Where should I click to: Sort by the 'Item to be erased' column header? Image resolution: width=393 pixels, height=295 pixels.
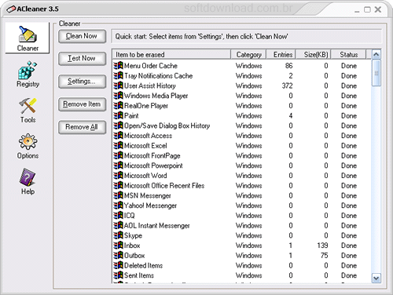coord(171,54)
